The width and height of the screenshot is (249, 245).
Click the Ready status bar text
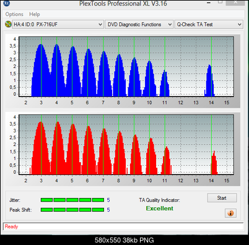(11, 226)
